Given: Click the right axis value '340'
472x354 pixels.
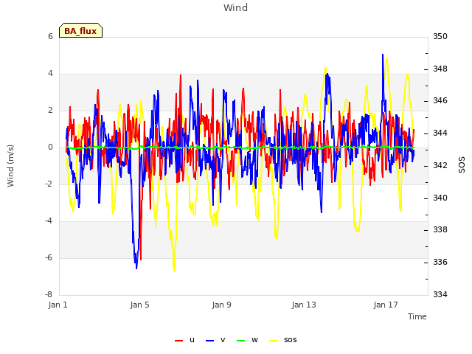Looking at the screenshot, I should 440,198.
